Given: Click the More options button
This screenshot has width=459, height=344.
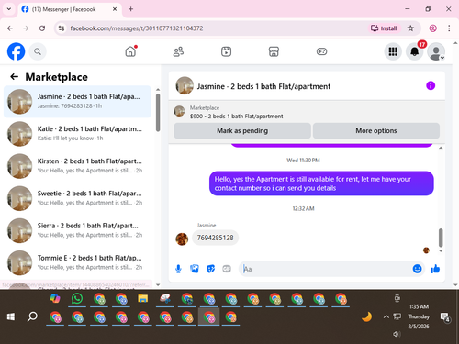Looking at the screenshot, I should 376,131.
